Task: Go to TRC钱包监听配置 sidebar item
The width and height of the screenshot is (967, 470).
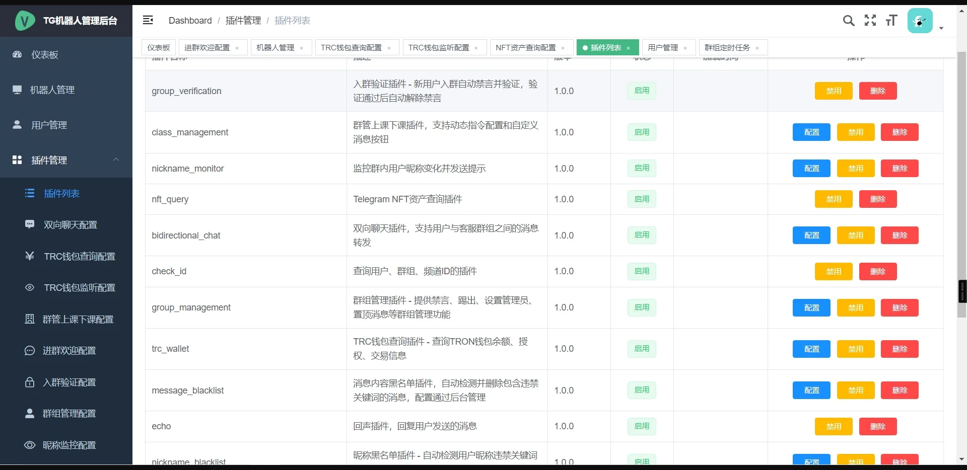Action: tap(79, 288)
